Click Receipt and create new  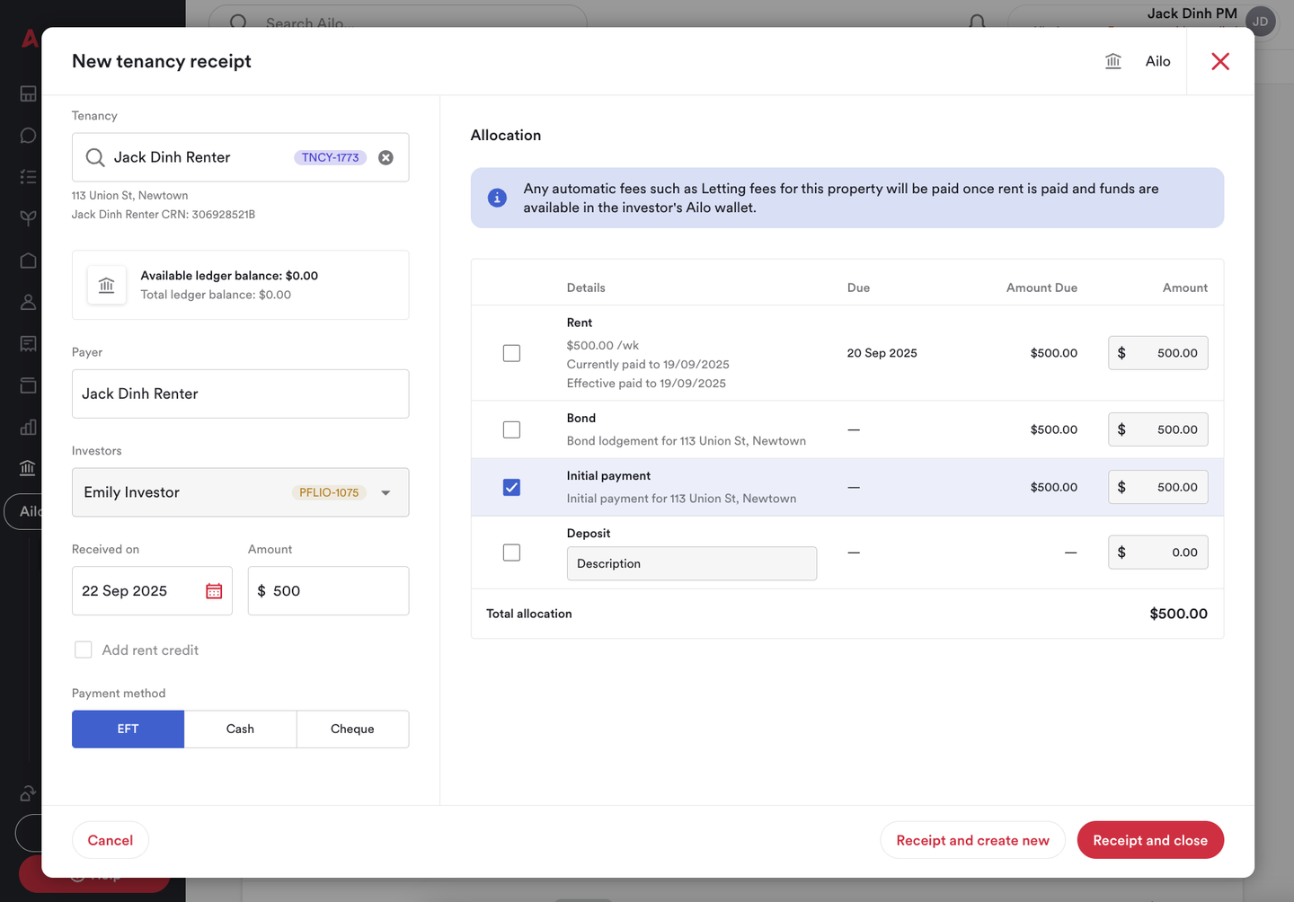(972, 840)
